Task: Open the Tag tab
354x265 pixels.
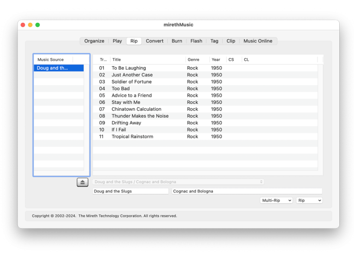Action: pos(214,41)
